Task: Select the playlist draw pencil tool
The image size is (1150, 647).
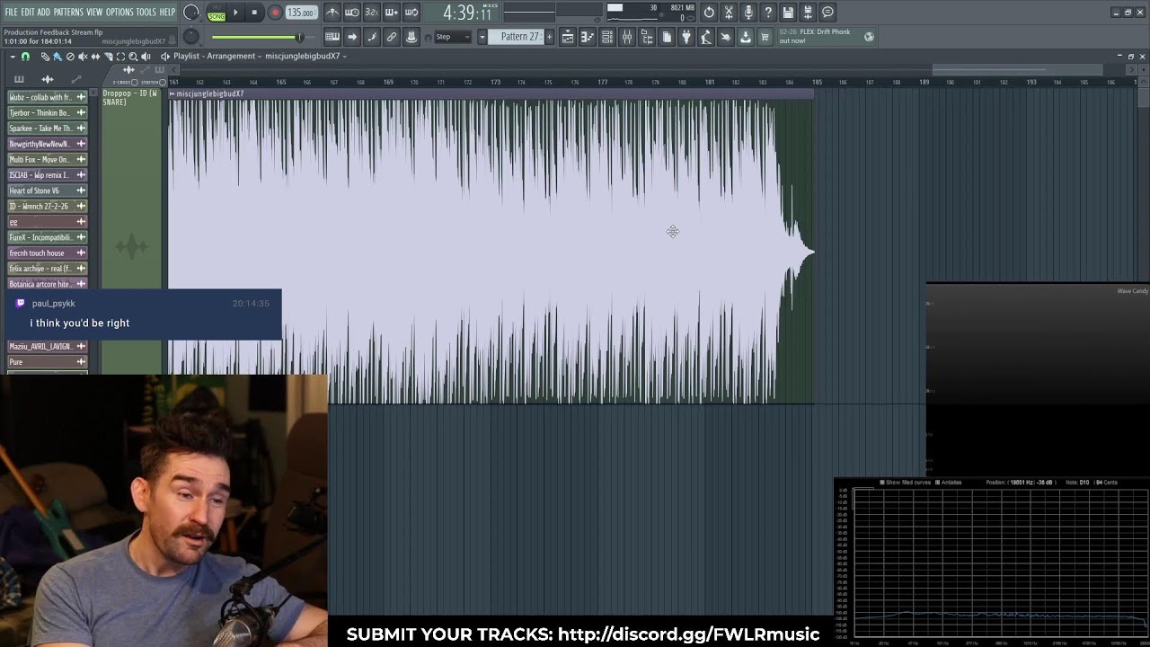Action: click(45, 57)
